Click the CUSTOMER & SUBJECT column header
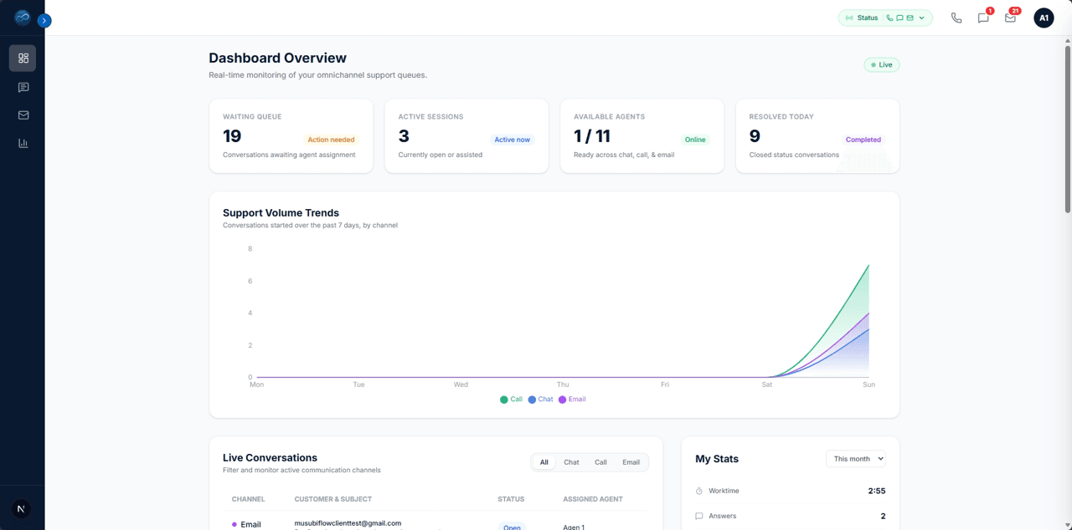The height and width of the screenshot is (530, 1072). pos(332,499)
